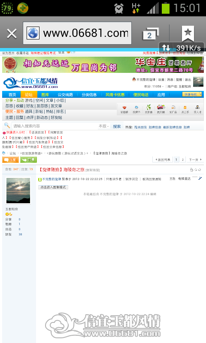Click 只看该作者 filter link
This screenshot has width=206, height=343.
click(114, 179)
